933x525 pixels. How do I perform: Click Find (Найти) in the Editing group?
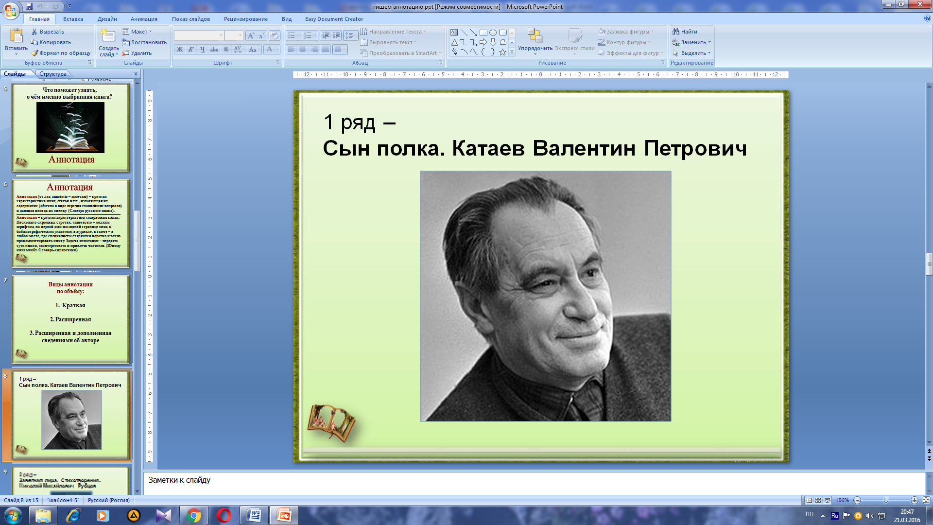(x=685, y=32)
